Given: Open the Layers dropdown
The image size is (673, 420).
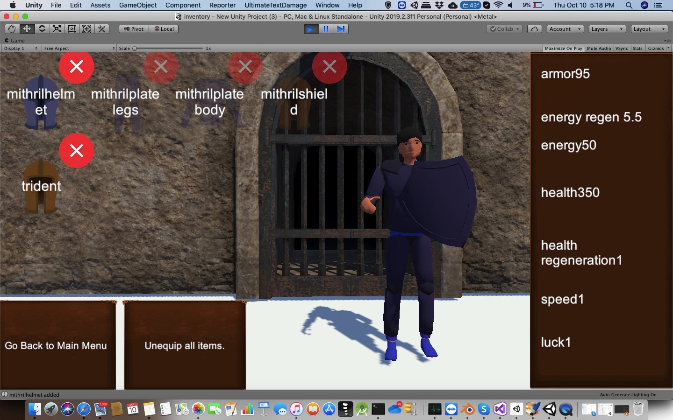Looking at the screenshot, I should pyautogui.click(x=607, y=28).
